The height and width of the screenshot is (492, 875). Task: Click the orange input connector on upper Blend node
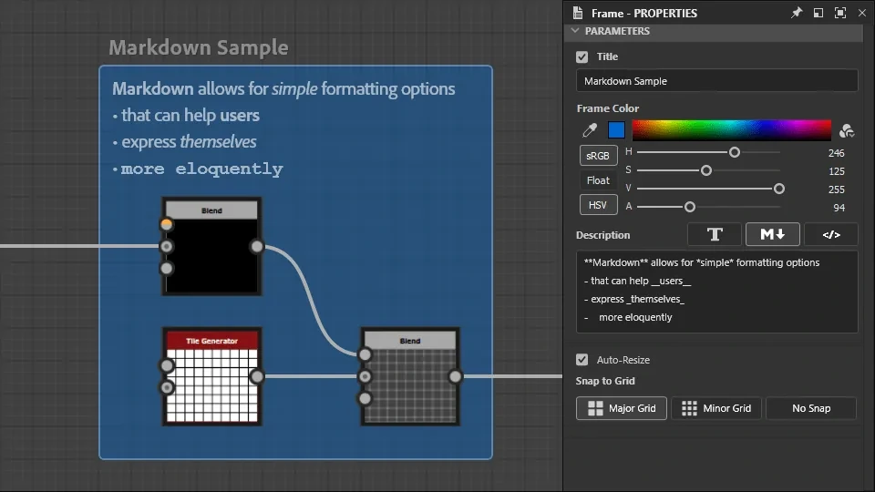pos(166,225)
